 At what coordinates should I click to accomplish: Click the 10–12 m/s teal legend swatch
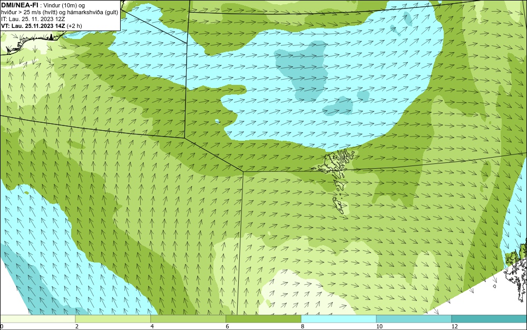pyautogui.click(x=414, y=319)
